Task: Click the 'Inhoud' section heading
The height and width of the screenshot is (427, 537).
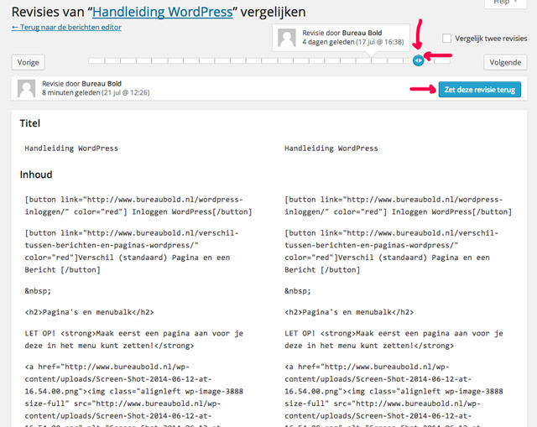Action: [36, 175]
